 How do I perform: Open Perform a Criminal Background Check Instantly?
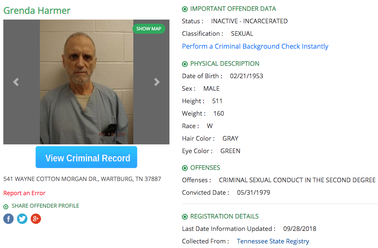point(255,46)
